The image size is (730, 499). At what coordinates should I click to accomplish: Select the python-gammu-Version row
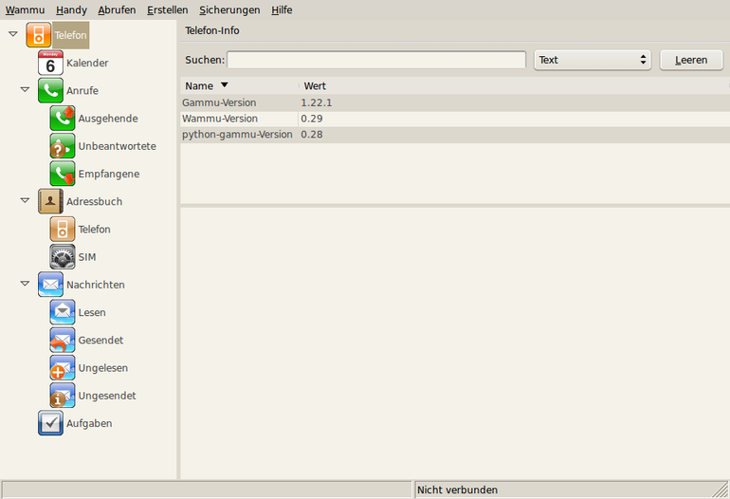455,134
